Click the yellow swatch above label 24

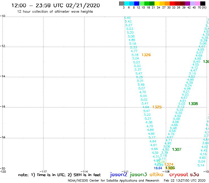pos(157,3)
